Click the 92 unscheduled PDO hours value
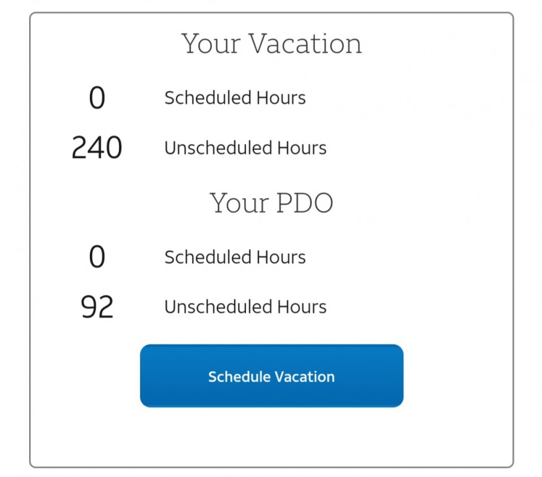 point(97,307)
